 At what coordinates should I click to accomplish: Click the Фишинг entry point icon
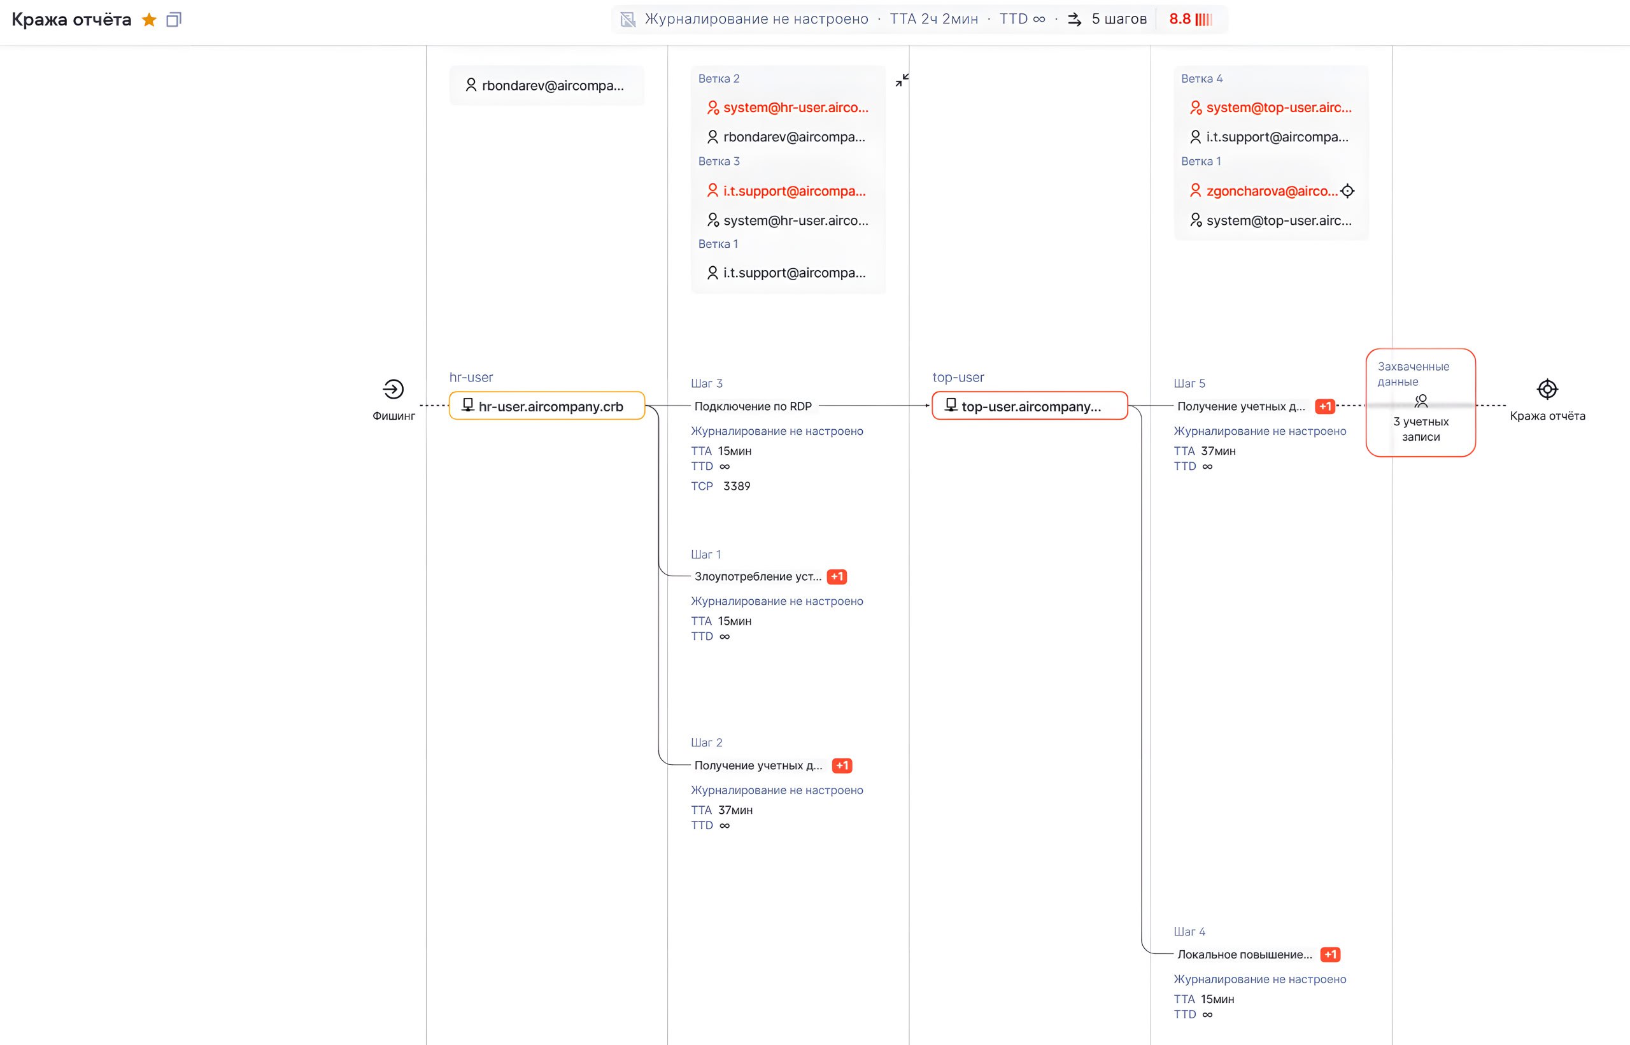tap(393, 390)
